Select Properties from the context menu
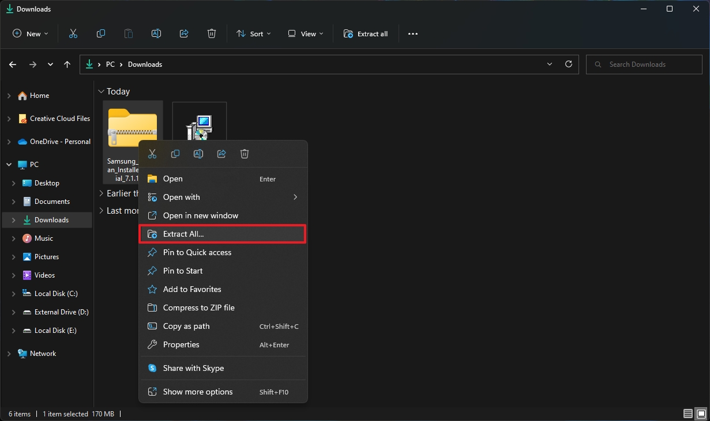710x421 pixels. 181,344
